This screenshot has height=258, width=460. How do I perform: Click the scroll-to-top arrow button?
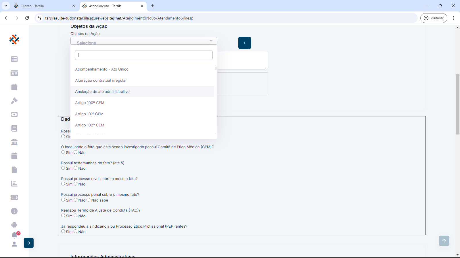444,241
